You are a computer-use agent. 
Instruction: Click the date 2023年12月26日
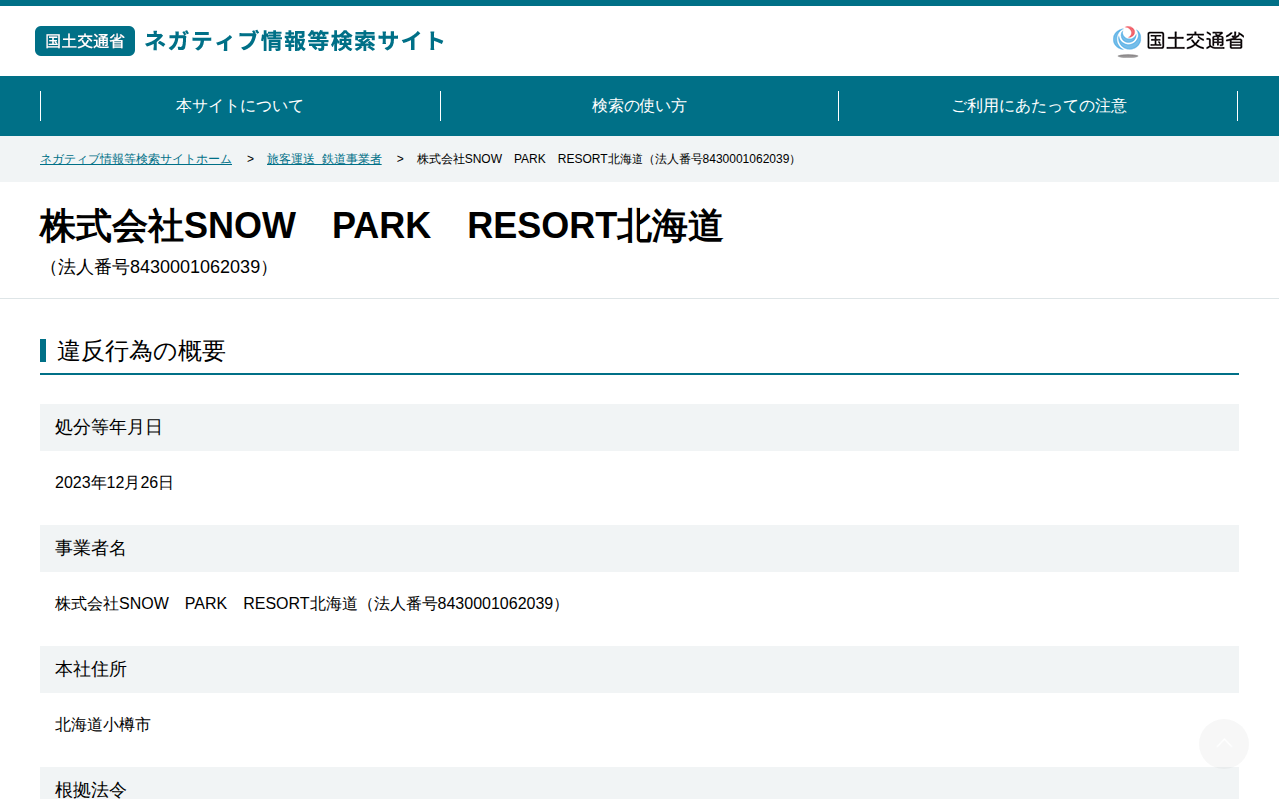[x=114, y=483]
